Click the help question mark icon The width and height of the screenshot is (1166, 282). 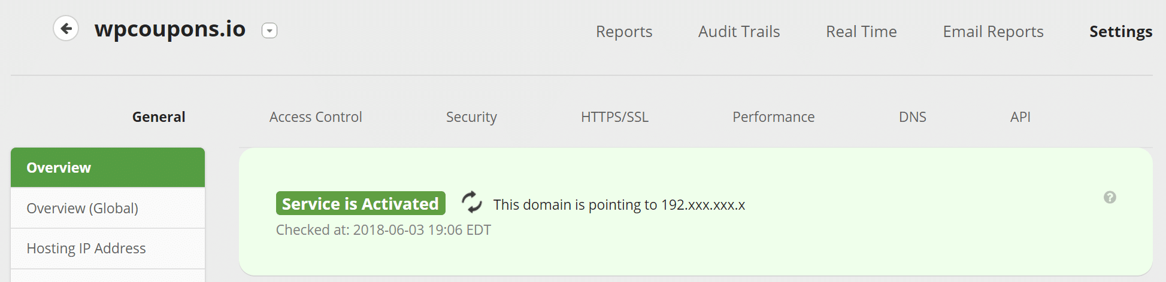[1110, 198]
